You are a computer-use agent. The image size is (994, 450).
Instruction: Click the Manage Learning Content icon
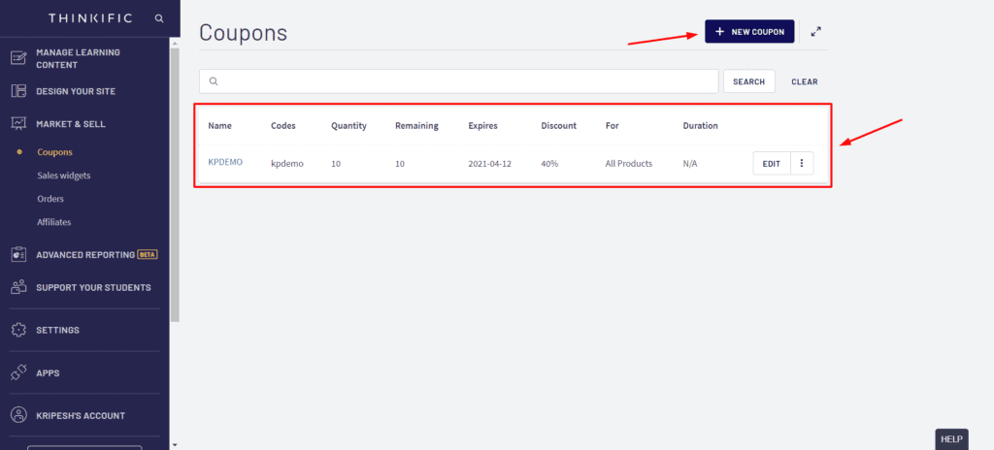[18, 57]
